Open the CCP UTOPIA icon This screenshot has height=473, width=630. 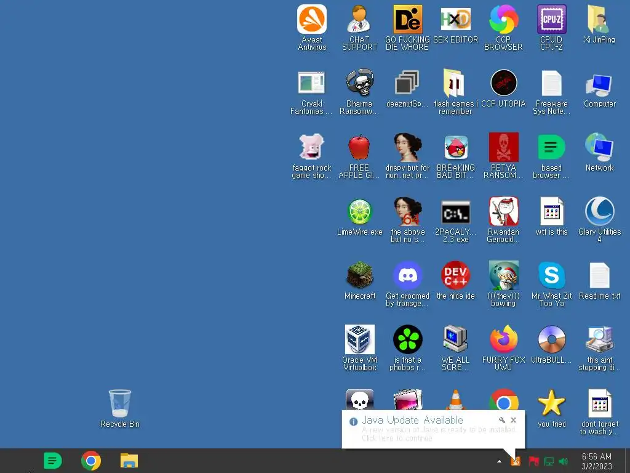[503, 89]
